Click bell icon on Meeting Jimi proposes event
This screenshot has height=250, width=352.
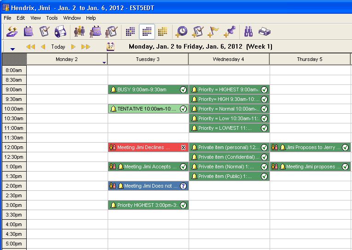[283, 167]
